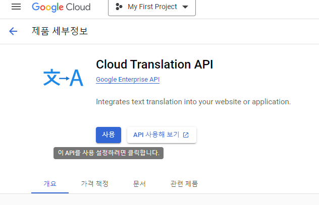319x205 pixels.
Task: Click the Cloud Translation API logo icon
Action: coord(63,78)
